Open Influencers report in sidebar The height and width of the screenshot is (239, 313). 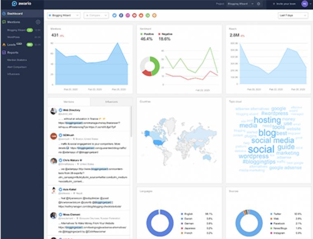(x=13, y=74)
